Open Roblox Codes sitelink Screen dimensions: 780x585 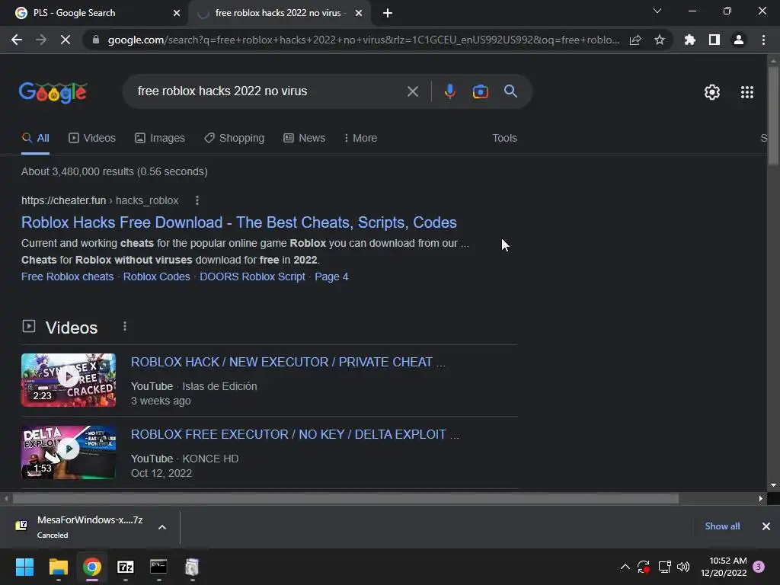coord(157,277)
